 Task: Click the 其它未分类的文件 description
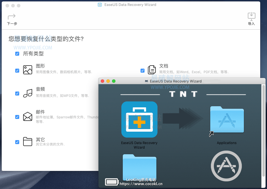click(x=50, y=144)
